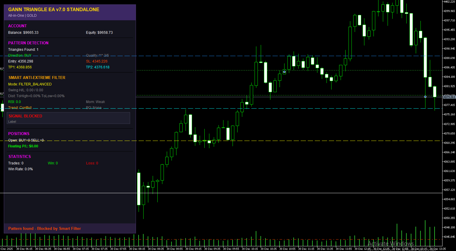Select the Mode: FILTER_BALANCED setting
This screenshot has width=456, height=251.
click(x=31, y=84)
